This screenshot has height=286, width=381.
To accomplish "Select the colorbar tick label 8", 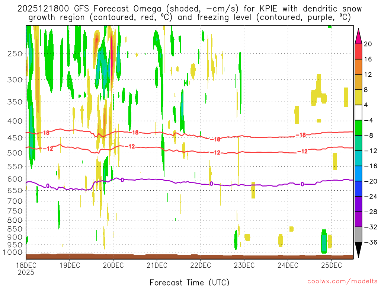I will click(366, 90).
